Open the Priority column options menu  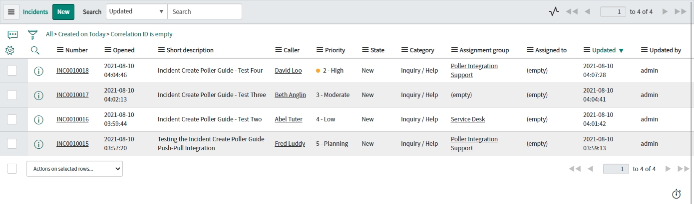coord(320,50)
